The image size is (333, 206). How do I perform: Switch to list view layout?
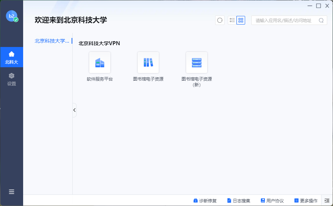click(232, 20)
